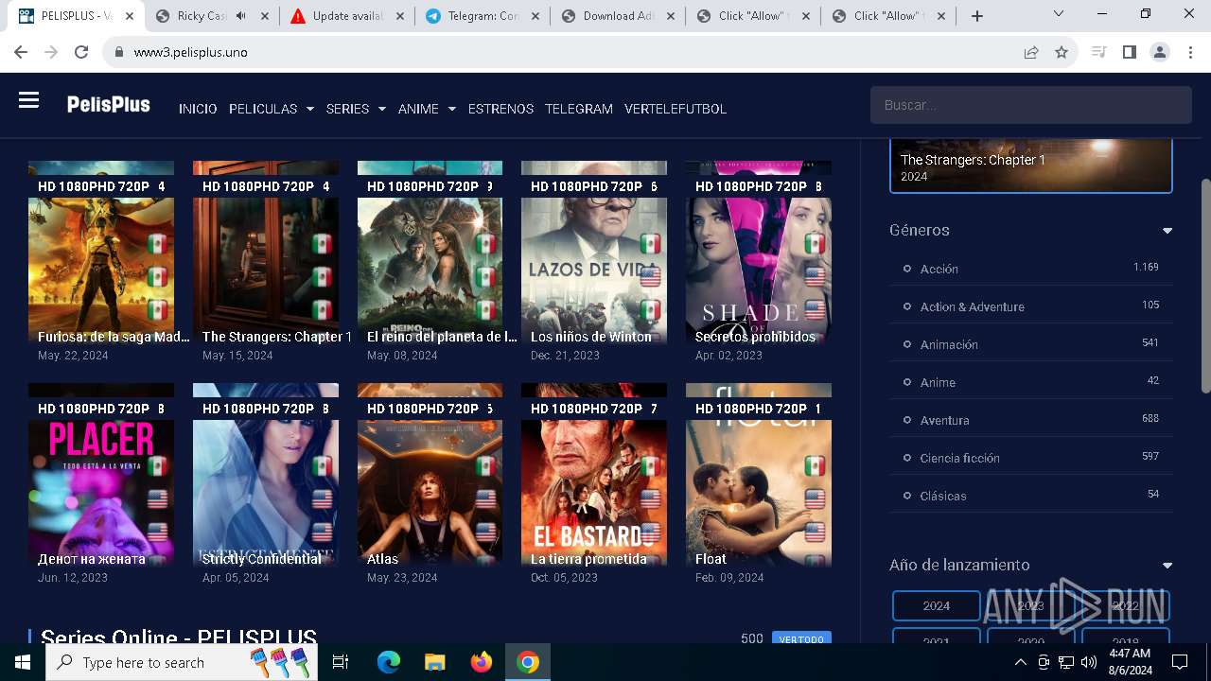
Task: Reload the page
Action: (x=81, y=52)
